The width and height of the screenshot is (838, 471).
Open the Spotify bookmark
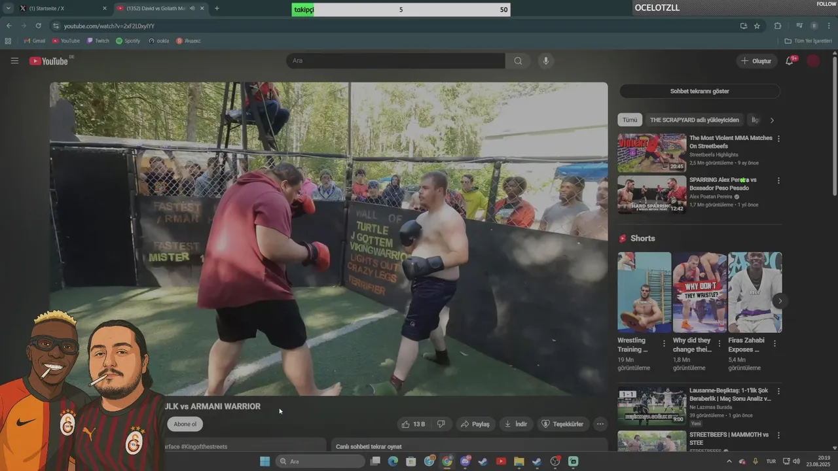[x=128, y=41]
